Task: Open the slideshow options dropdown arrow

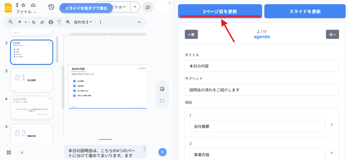Action: coord(135,7)
